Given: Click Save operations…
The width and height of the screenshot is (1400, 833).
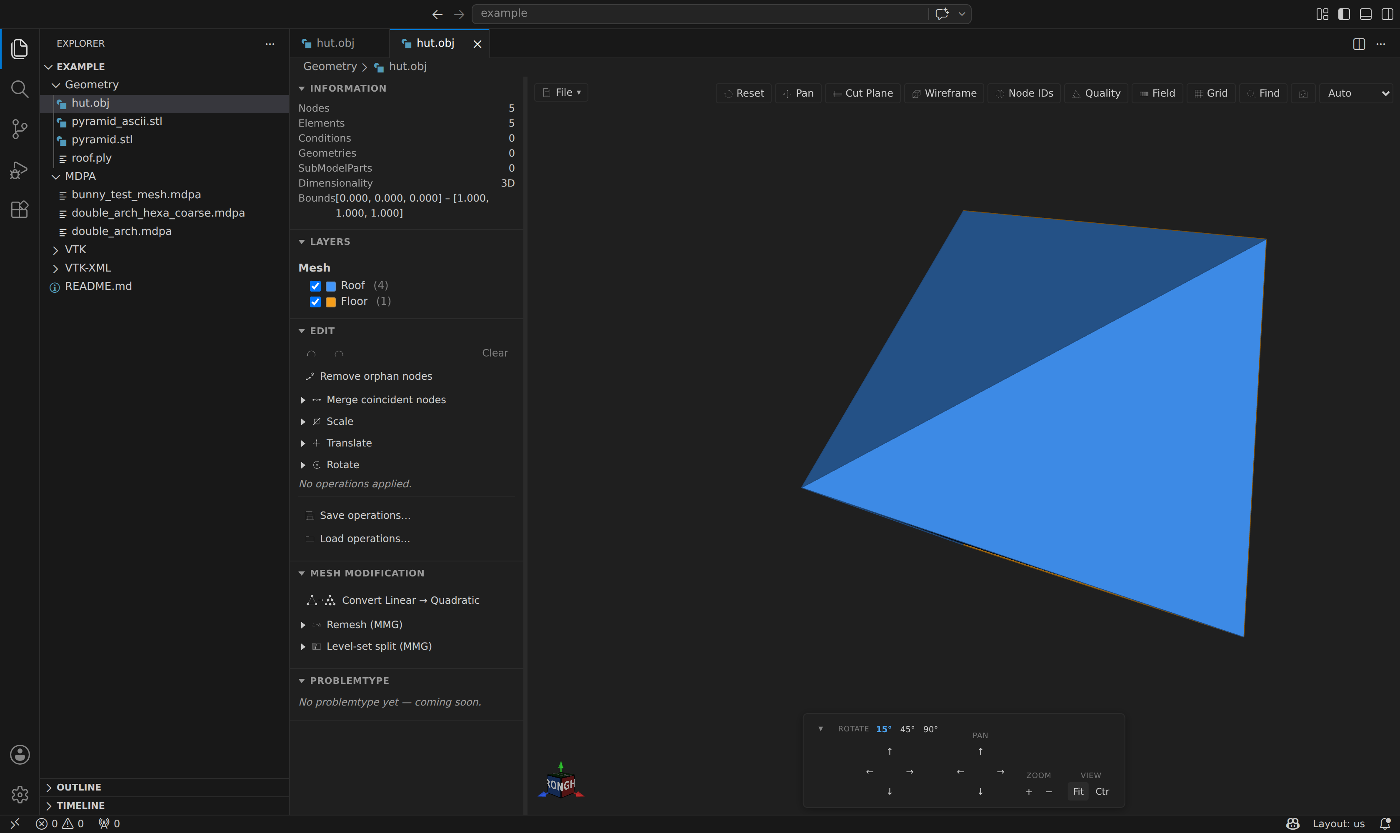Looking at the screenshot, I should click(358, 515).
